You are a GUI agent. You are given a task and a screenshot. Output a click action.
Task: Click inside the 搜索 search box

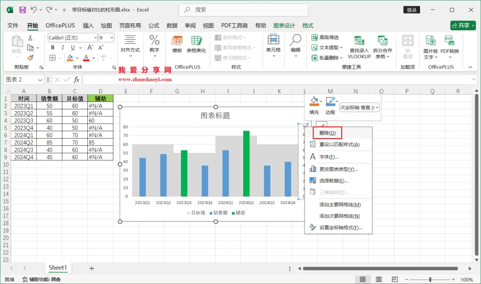tap(244, 10)
